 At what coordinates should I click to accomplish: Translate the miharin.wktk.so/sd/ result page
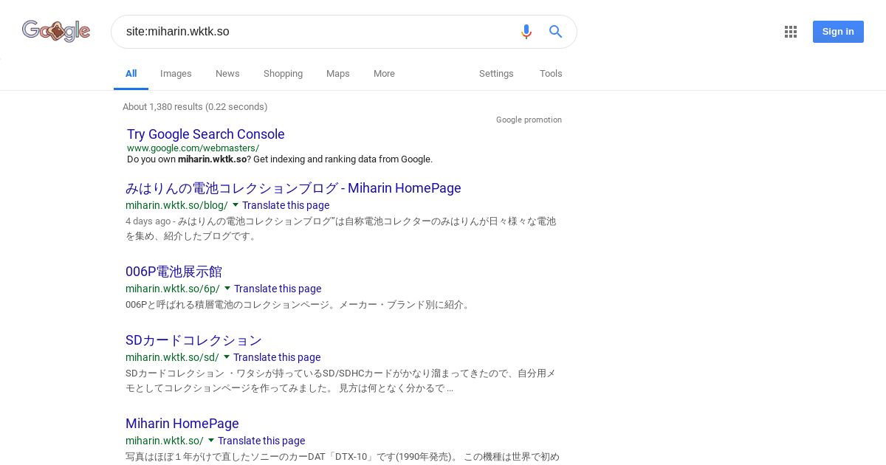(x=277, y=357)
